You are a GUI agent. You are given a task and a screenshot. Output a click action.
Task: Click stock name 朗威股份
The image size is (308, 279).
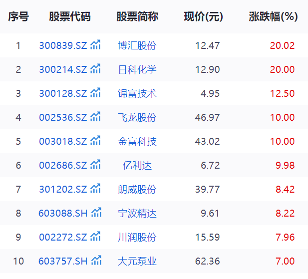coord(137,189)
